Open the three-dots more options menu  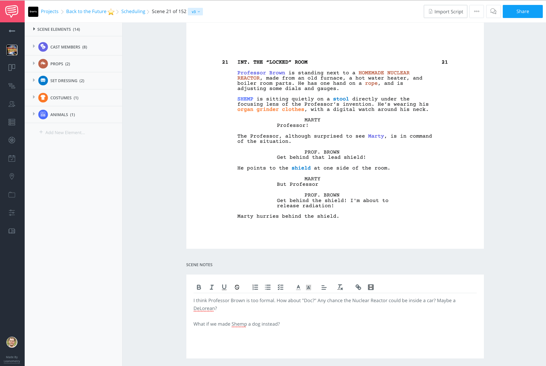[477, 12]
